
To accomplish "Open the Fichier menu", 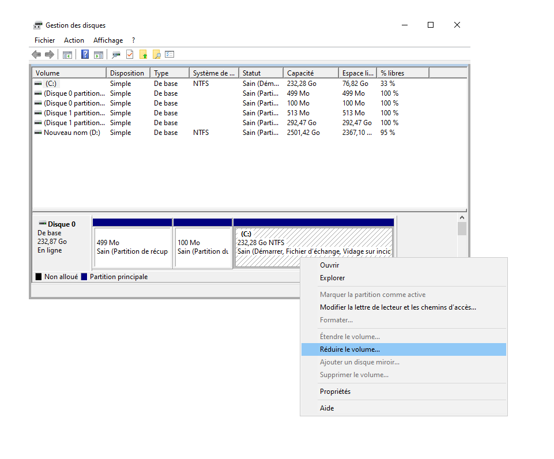I will pyautogui.click(x=44, y=40).
